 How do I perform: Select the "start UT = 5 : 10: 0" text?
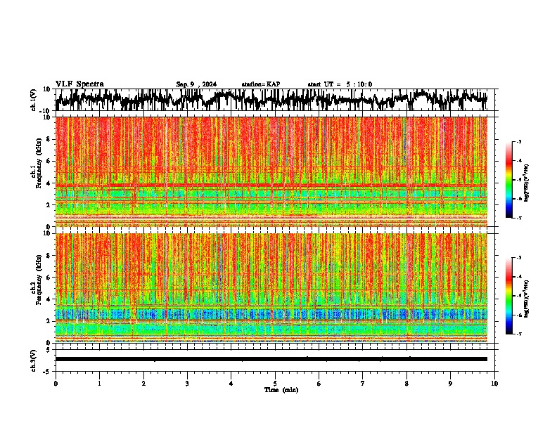pyautogui.click(x=340, y=84)
